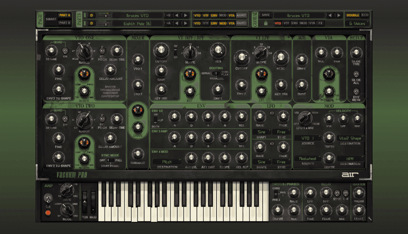Viewport: 408px width, 234px height.
Task: Toggle the Part A power button
Action: [91, 15]
